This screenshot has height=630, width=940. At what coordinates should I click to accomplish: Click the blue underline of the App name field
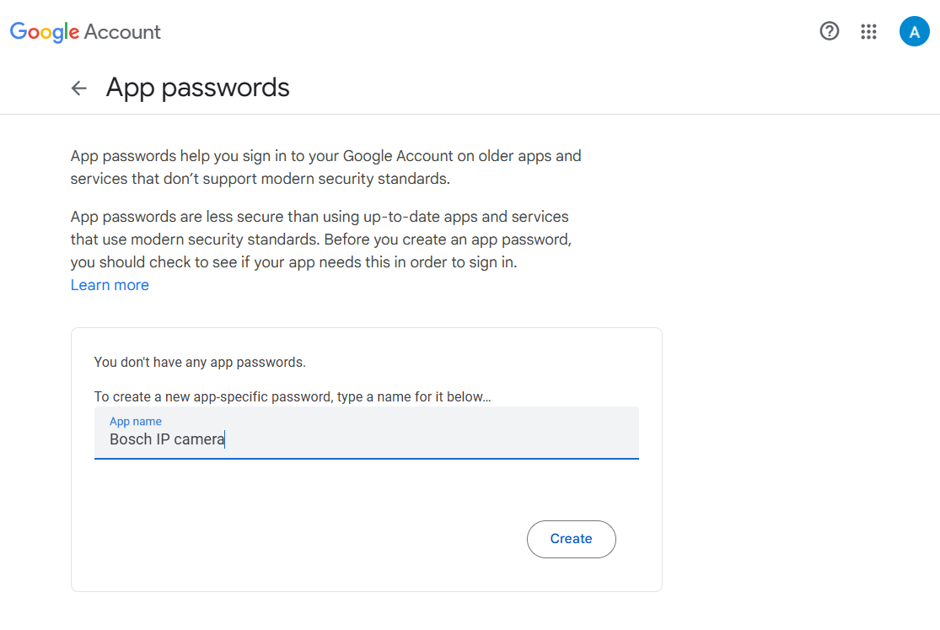click(x=366, y=459)
